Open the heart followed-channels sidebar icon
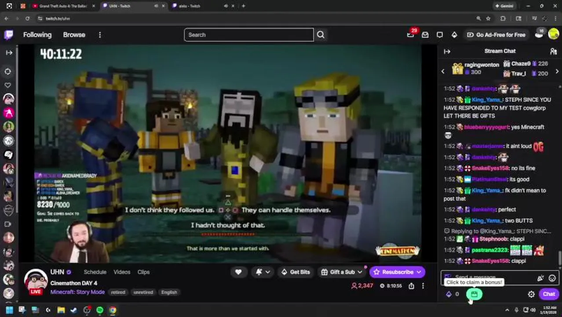 click(8, 85)
